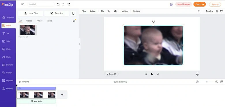The width and height of the screenshot is (225, 107).
Task: Select the scene clip in the timeline
Action: 36,95
